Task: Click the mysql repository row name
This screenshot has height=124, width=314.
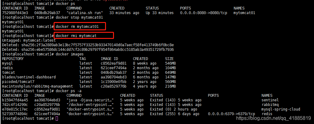Action: coord(7,63)
